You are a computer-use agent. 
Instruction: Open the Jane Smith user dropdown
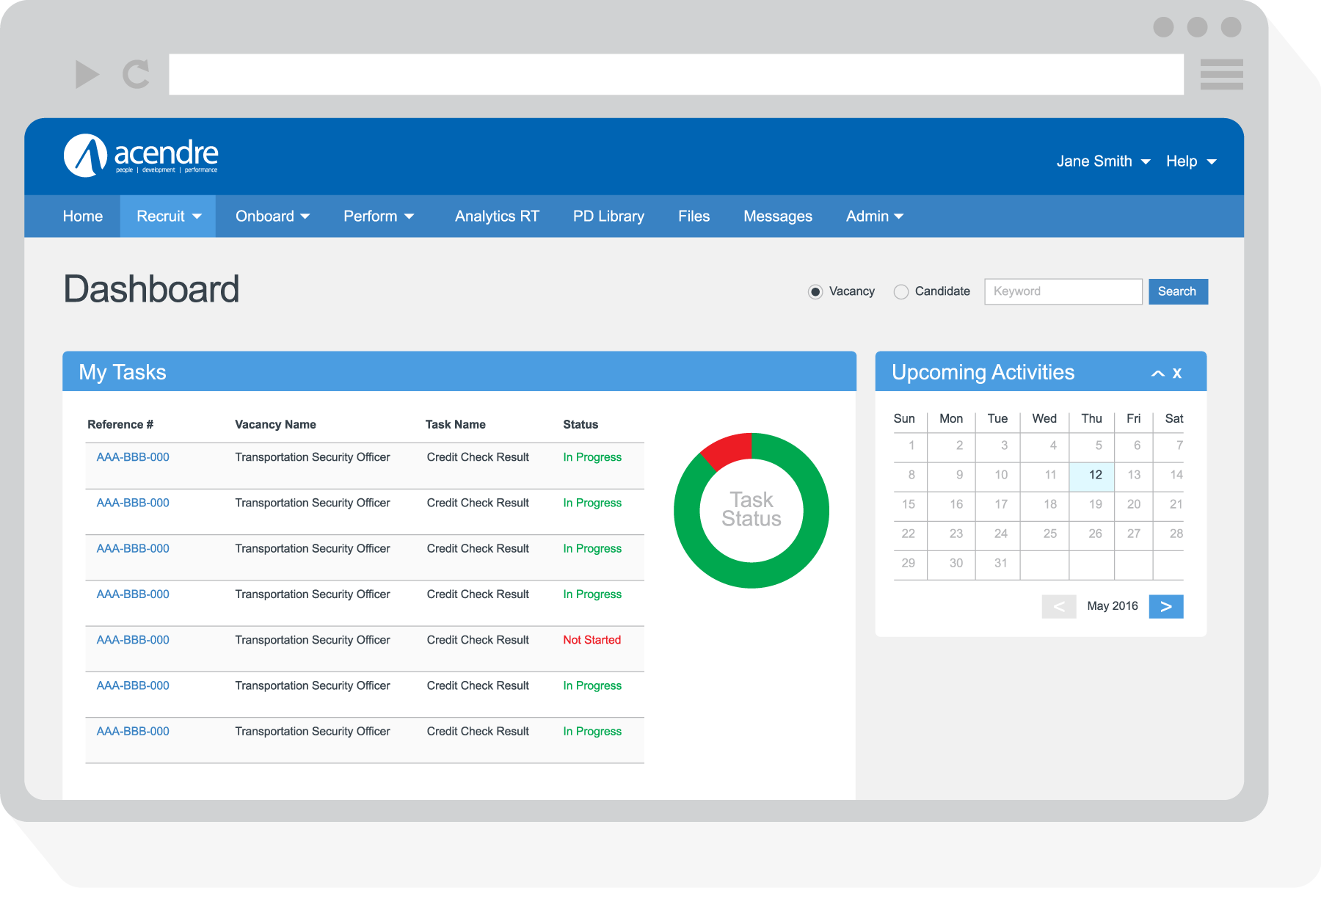coord(1103,161)
